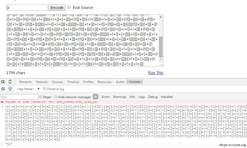Expand the long console input entry arrow
Image resolution: width=247 pixels, height=148 pixels.
point(2,106)
